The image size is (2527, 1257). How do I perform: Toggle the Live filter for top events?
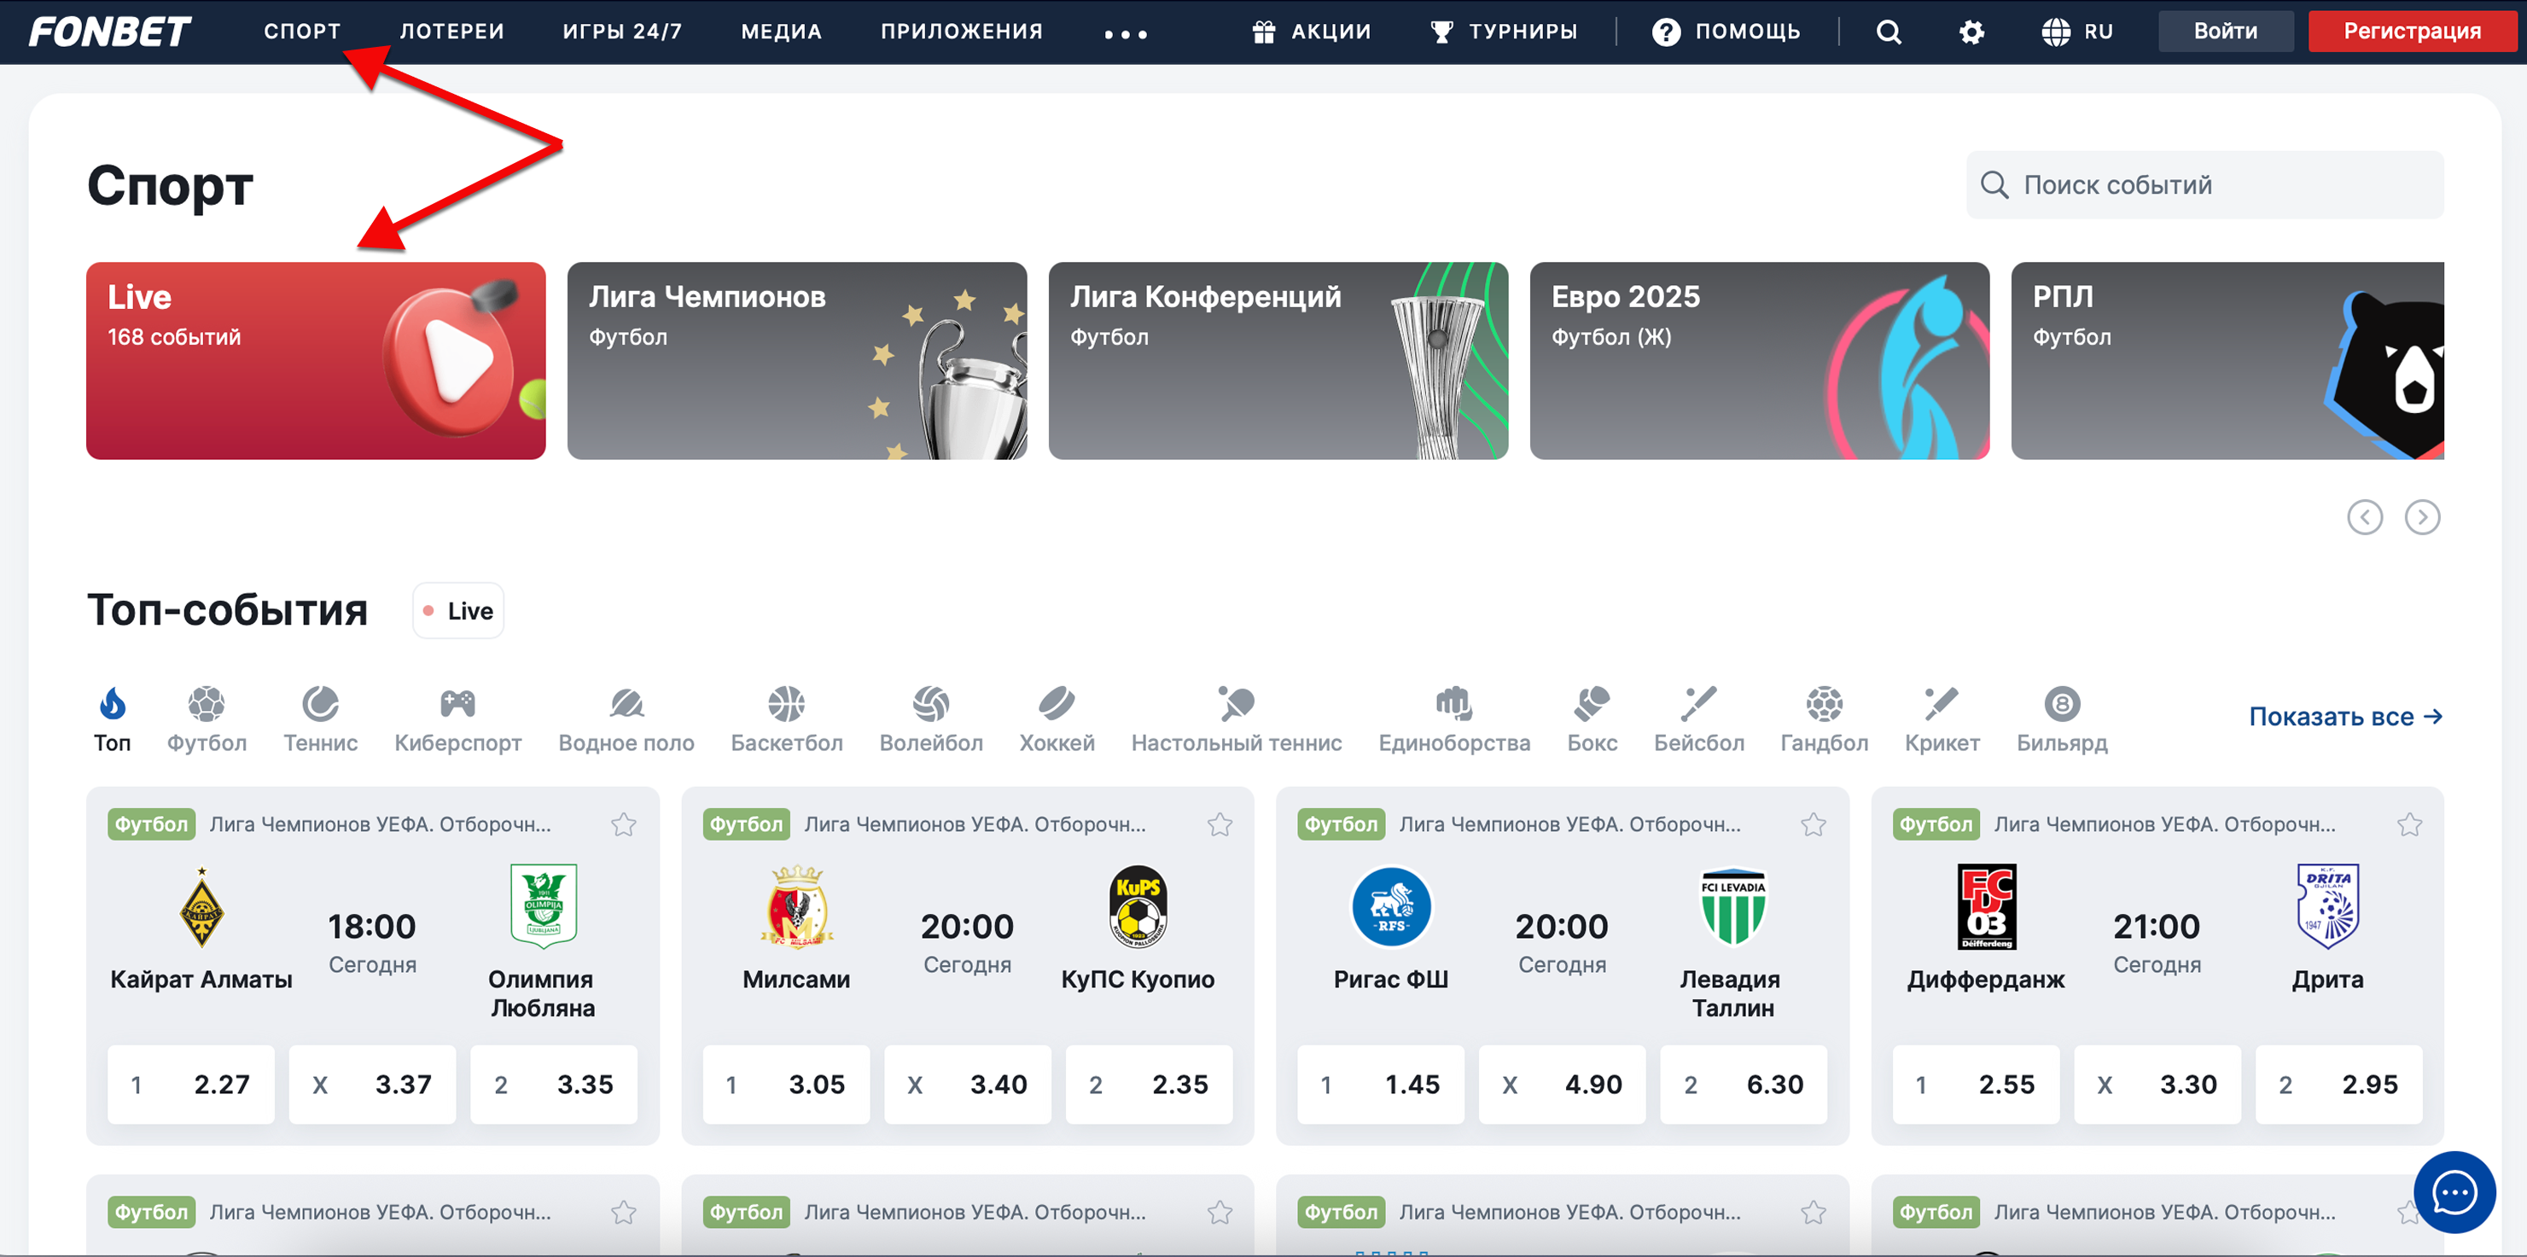click(458, 610)
